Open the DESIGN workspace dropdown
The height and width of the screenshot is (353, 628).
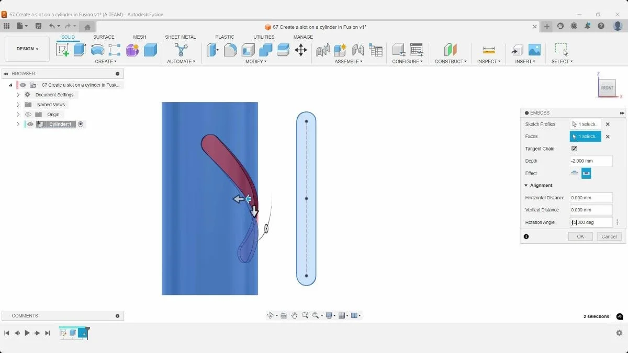pos(27,49)
